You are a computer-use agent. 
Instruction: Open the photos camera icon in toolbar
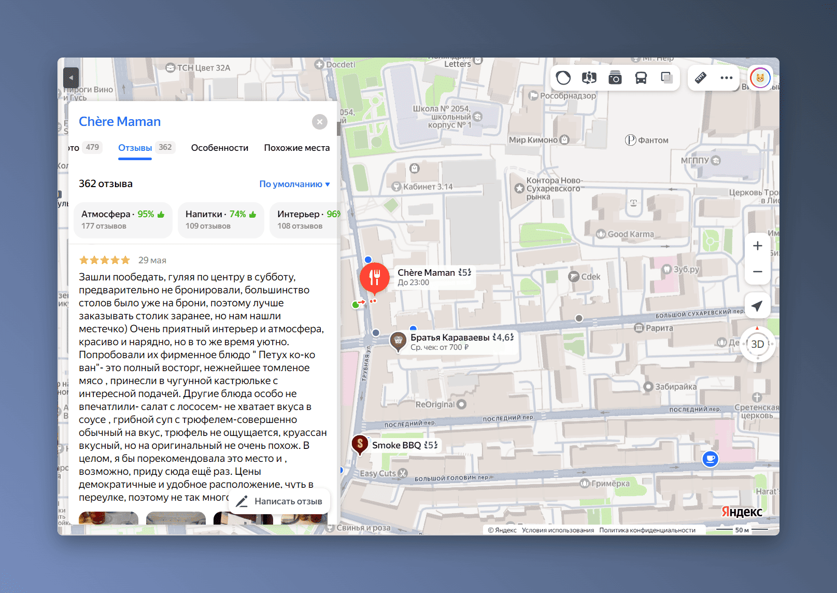click(x=615, y=78)
